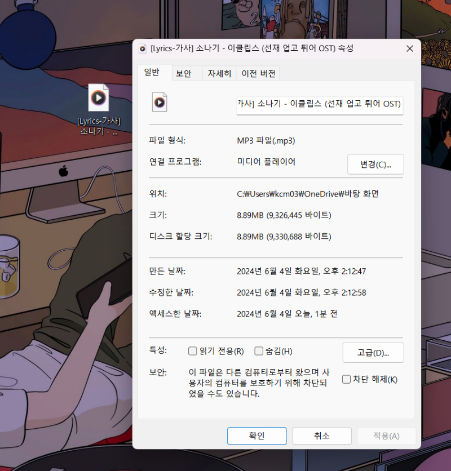Click the file type value MP3 파일(.mp3)
The image size is (451, 471).
tap(266, 141)
